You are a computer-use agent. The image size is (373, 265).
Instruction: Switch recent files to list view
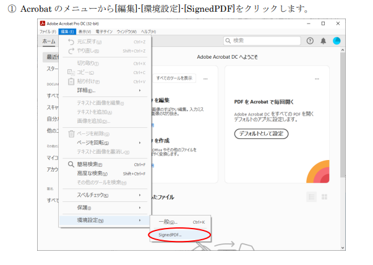coord(311,197)
